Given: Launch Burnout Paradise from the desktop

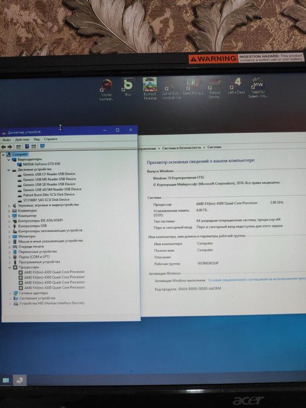Looking at the screenshot, I should 150,89.
